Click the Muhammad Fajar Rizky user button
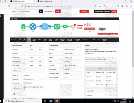 (x=102, y=12)
